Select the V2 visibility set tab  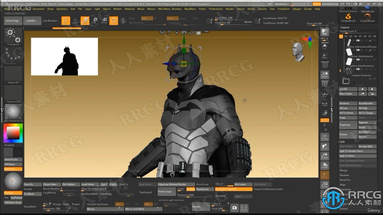click(346, 36)
